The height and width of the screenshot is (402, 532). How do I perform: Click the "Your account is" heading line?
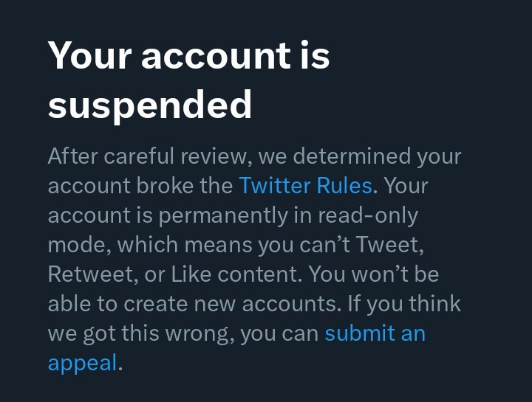point(188,55)
